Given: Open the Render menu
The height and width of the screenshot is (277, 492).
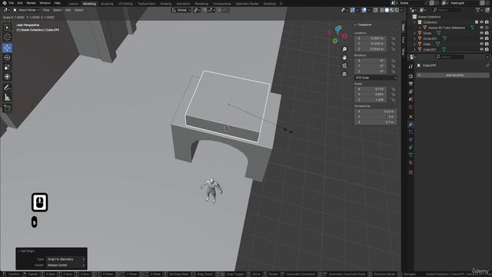Looking at the screenshot, I should coord(31,3).
